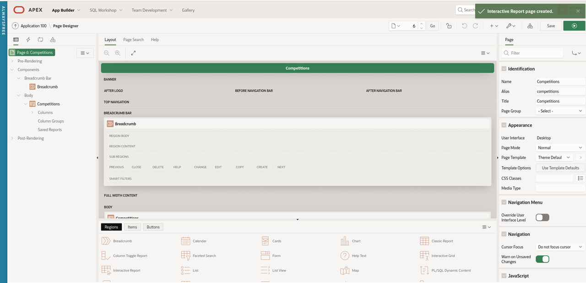Select the Chart region in gallery
Image resolution: width=586 pixels, height=283 pixels.
click(x=345, y=241)
